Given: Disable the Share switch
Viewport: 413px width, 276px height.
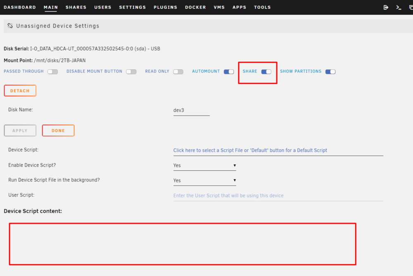Looking at the screenshot, I should click(266, 71).
